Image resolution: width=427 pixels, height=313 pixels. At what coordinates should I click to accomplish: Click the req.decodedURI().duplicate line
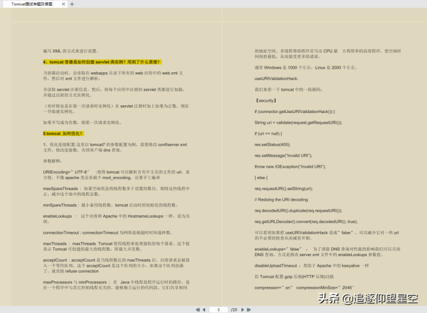tap(298, 211)
